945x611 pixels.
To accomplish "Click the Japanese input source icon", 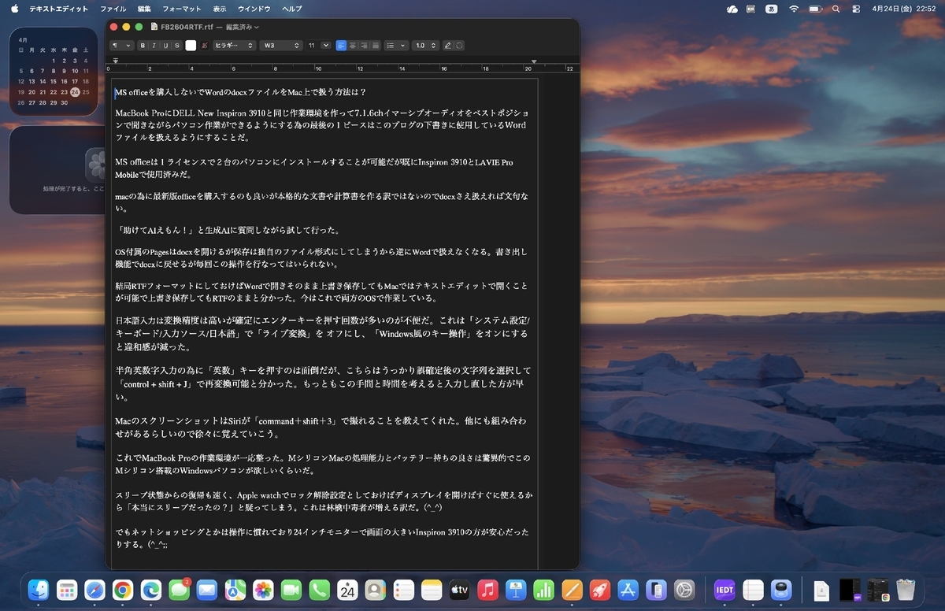I will [x=773, y=9].
